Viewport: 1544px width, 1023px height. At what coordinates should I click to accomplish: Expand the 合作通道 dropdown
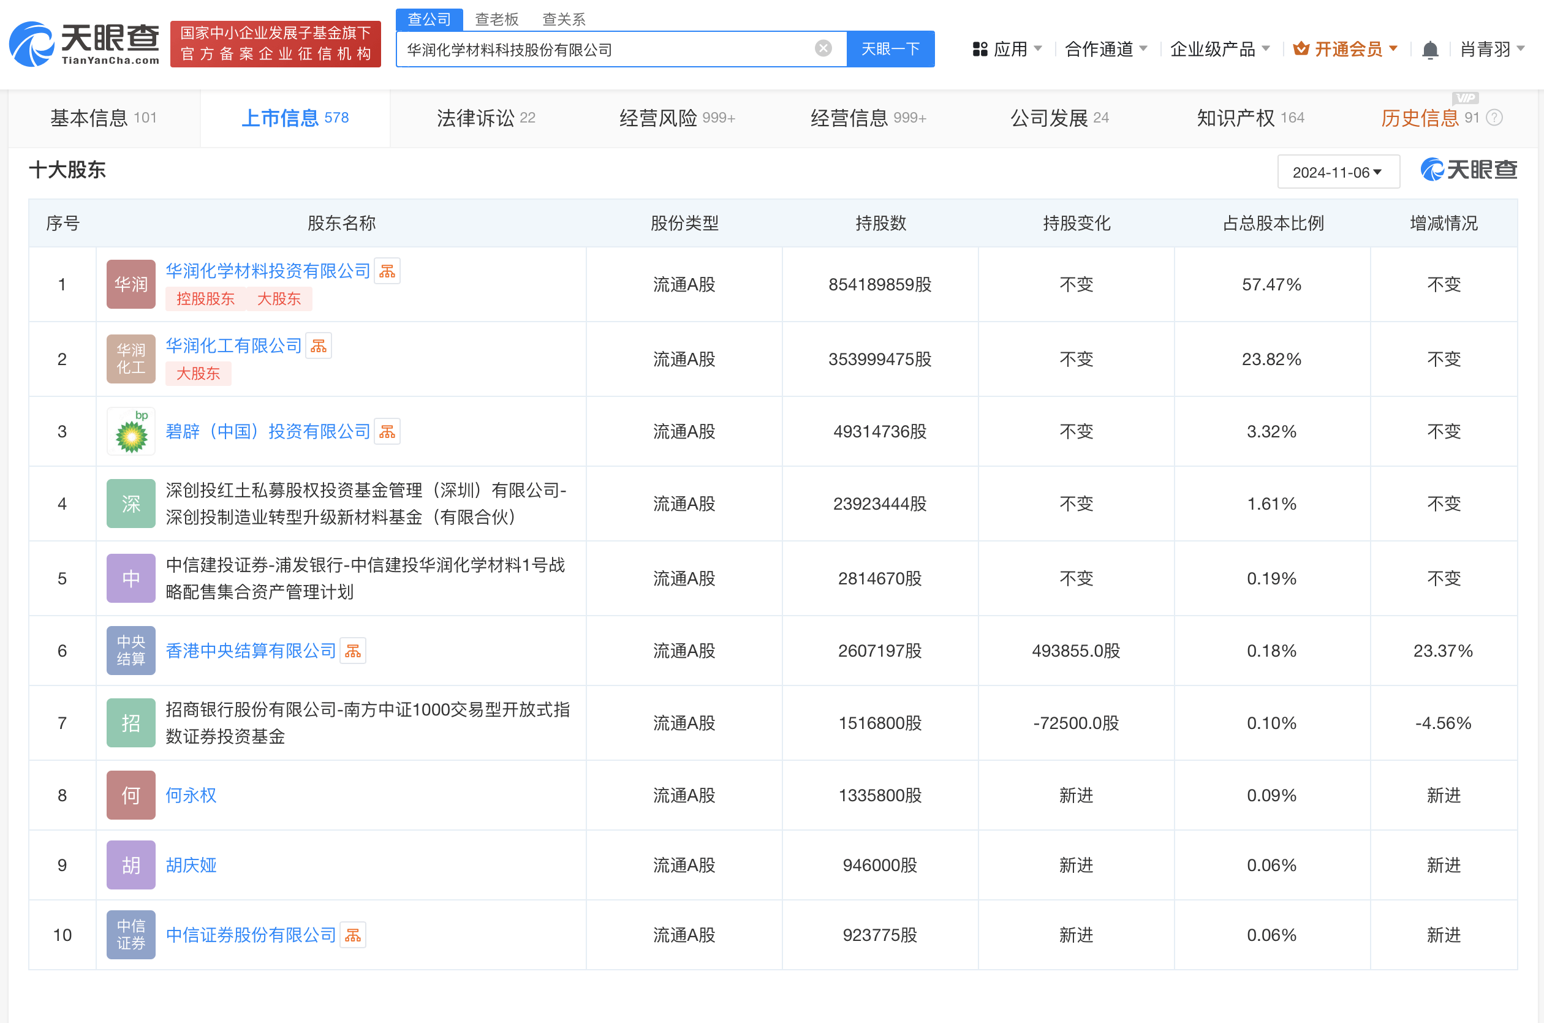click(1105, 49)
